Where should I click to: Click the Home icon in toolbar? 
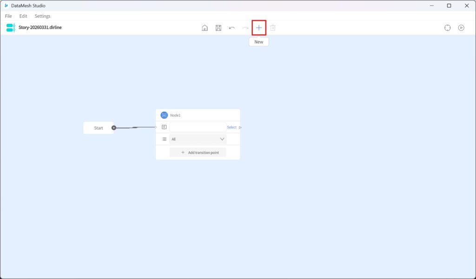click(x=205, y=28)
